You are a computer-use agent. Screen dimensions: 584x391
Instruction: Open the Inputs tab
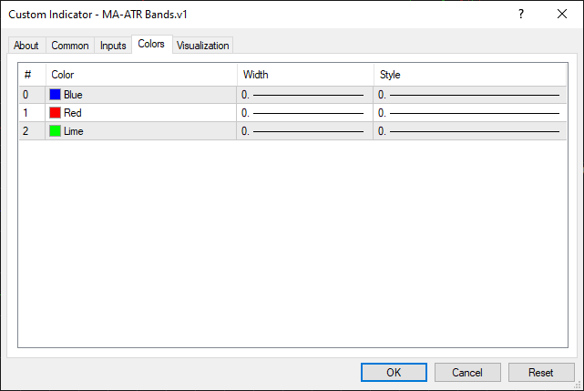tap(113, 46)
